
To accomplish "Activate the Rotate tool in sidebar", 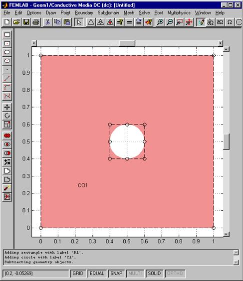I will click(7, 116).
